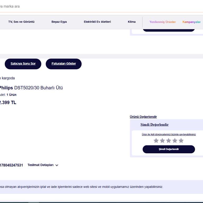
Task: Rate the product one star
Action: 156,140
